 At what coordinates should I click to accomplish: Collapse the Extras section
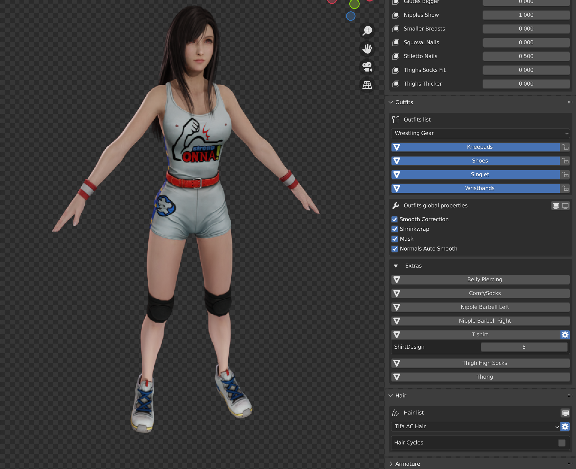(x=396, y=266)
